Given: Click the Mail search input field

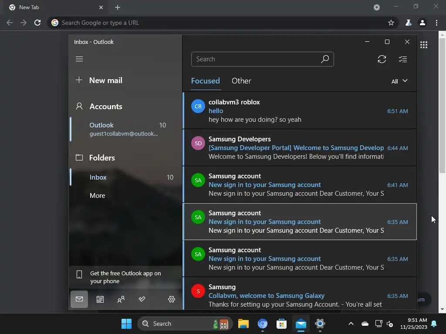Looking at the screenshot, I should point(262,59).
